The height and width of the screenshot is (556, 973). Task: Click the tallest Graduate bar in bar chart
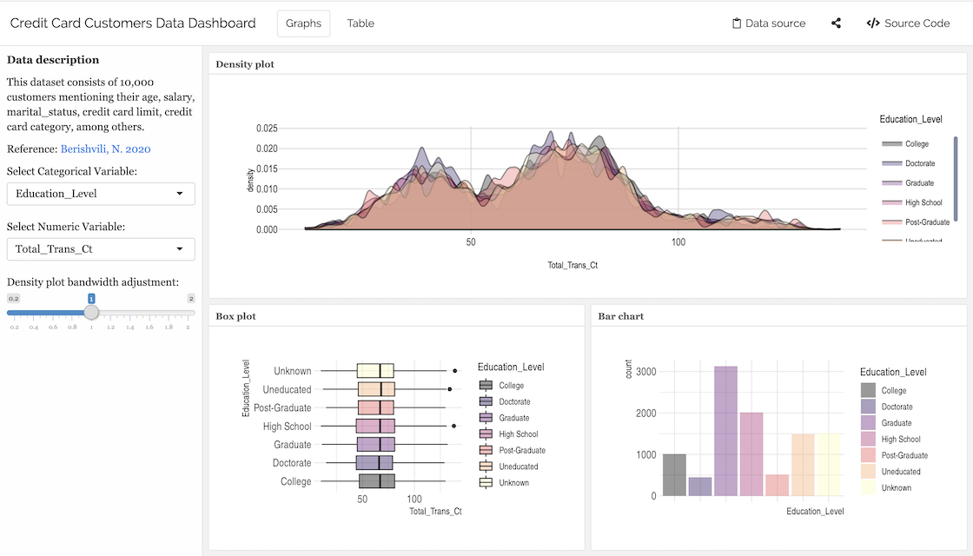[x=725, y=431]
